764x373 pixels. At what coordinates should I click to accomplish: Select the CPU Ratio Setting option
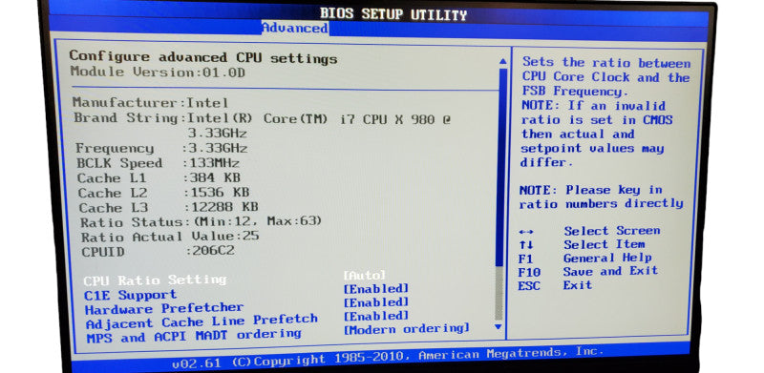(155, 280)
